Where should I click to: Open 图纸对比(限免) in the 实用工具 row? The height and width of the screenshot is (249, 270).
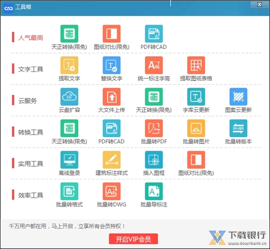[x=196, y=160]
